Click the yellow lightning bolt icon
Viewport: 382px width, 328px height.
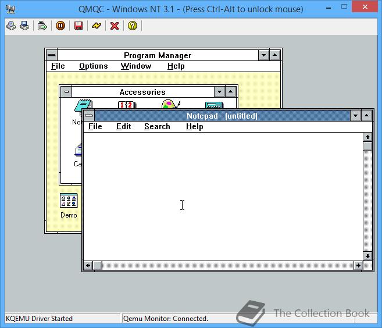tap(97, 26)
